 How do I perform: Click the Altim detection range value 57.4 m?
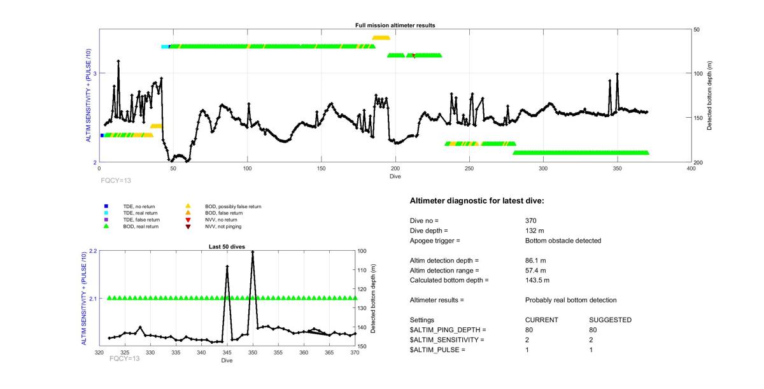tap(535, 270)
